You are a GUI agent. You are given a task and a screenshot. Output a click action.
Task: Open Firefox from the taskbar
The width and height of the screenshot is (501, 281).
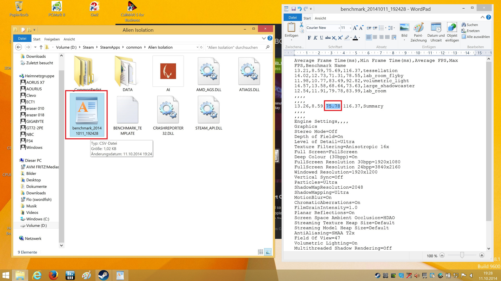click(53, 275)
